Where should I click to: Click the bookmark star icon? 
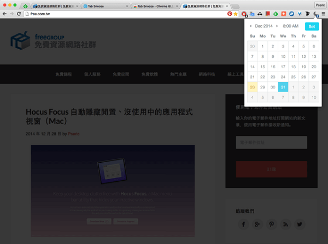(x=236, y=14)
